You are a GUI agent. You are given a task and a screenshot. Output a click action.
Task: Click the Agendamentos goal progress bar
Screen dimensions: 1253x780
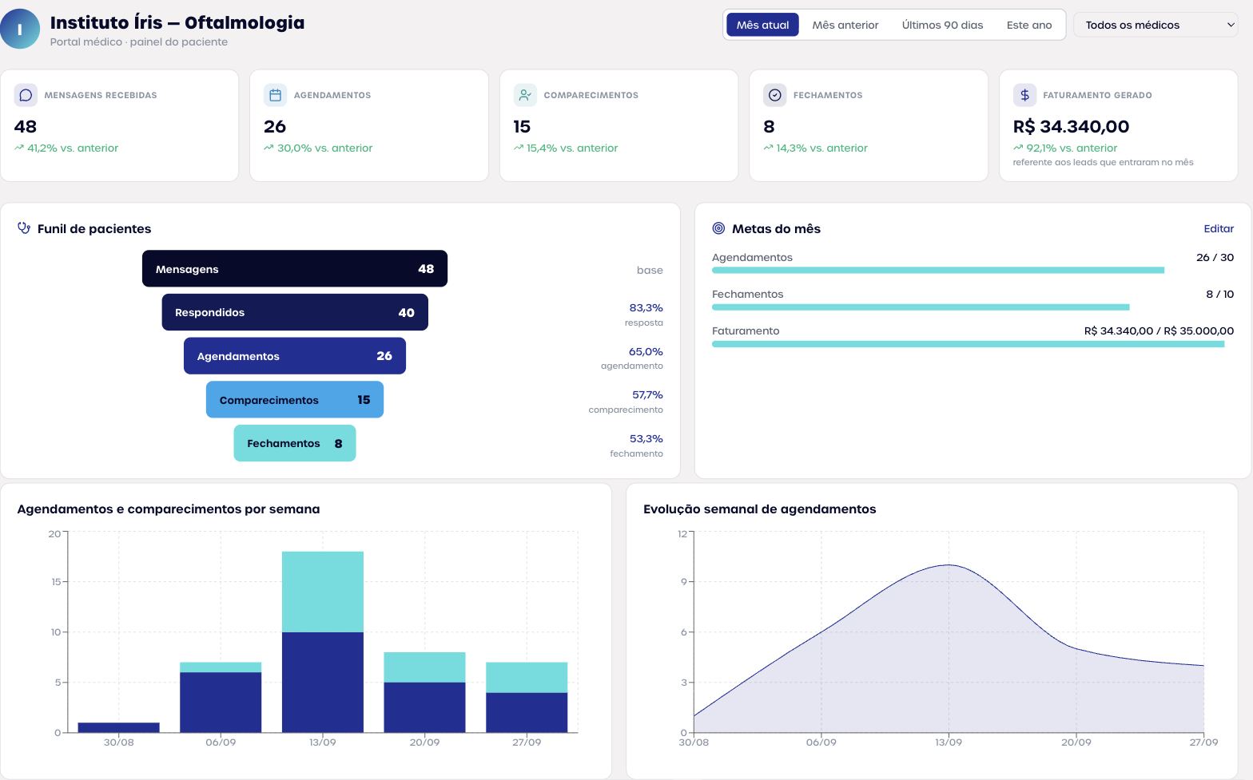click(973, 271)
